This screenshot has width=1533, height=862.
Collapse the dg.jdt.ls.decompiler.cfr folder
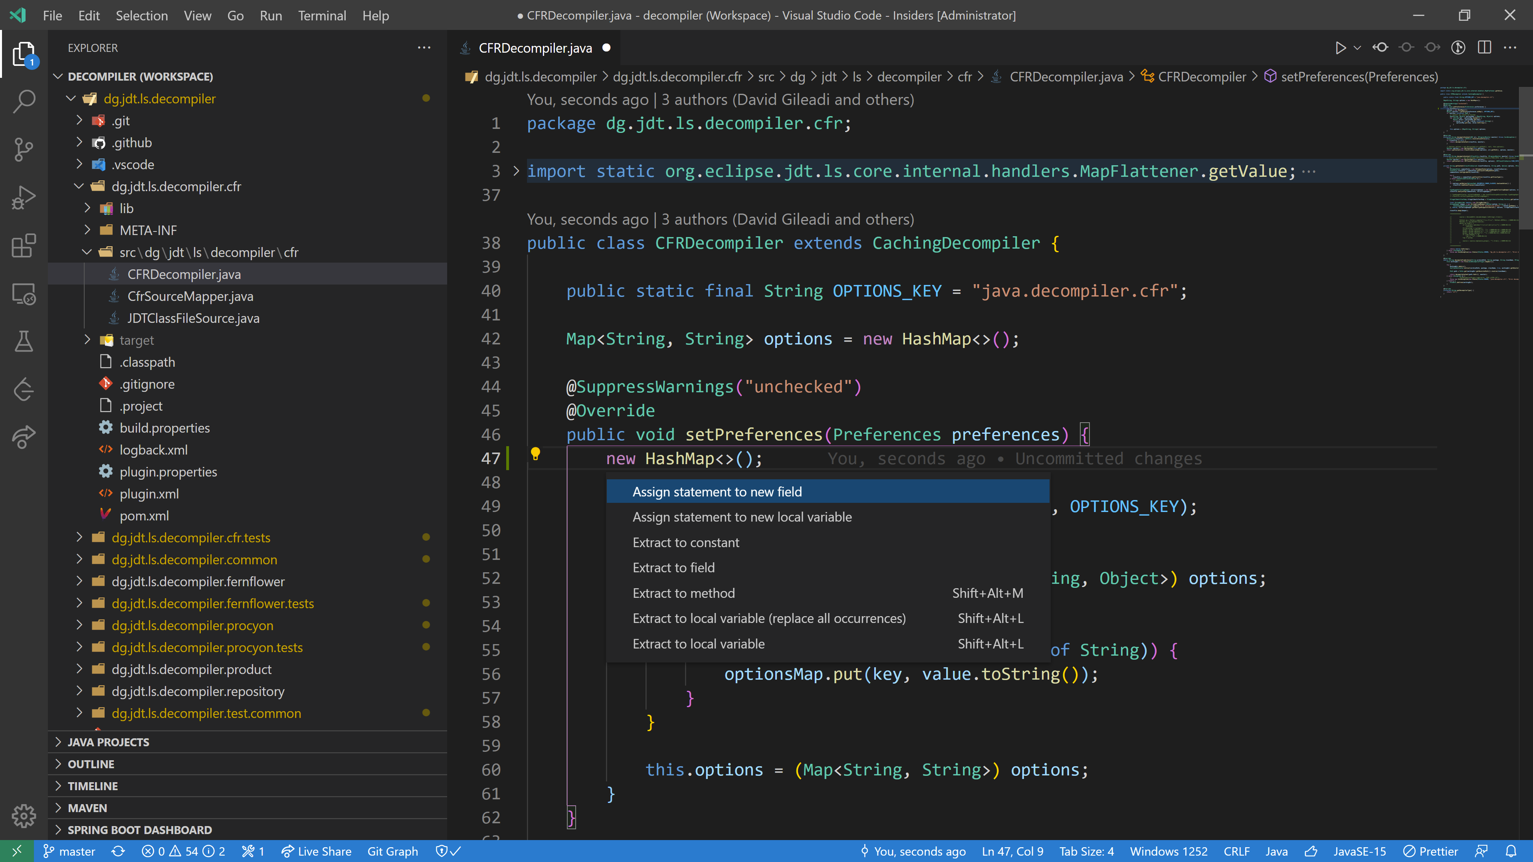click(x=79, y=186)
